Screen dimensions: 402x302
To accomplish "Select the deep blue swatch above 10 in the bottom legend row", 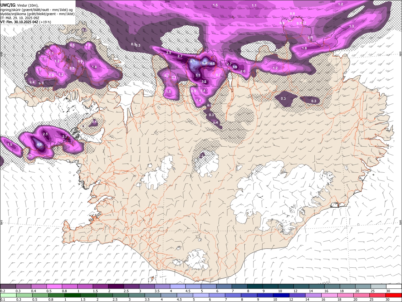I will [281, 295].
